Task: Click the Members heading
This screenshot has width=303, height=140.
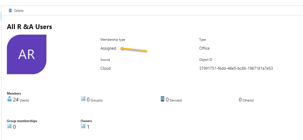Action: pyautogui.click(x=14, y=94)
